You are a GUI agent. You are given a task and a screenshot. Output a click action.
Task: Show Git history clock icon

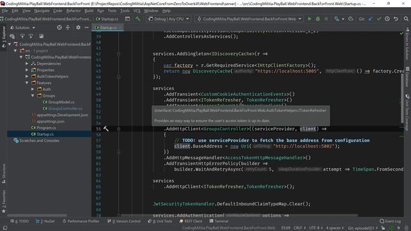pyautogui.click(x=387, y=19)
